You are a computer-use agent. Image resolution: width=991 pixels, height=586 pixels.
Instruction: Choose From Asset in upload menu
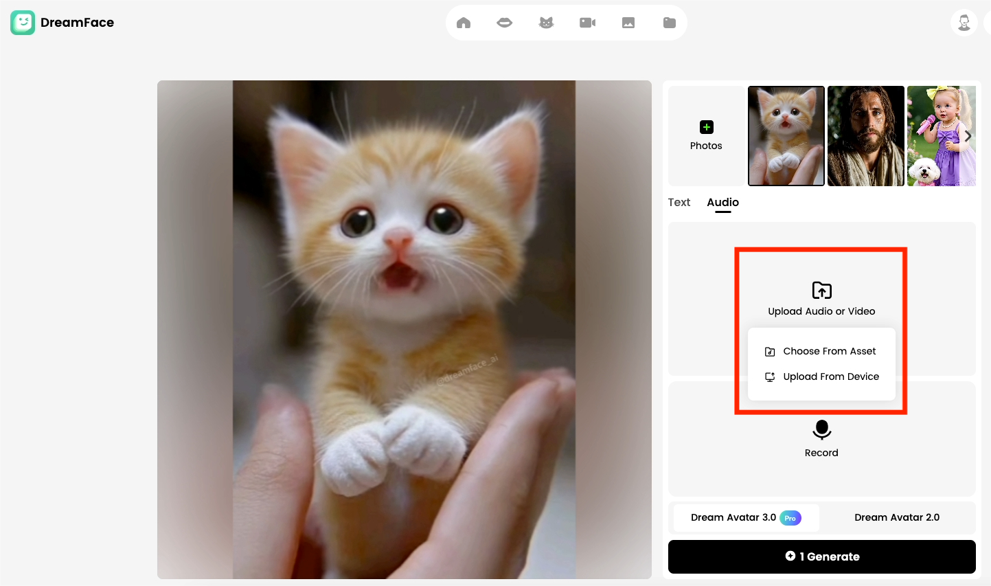(x=829, y=351)
